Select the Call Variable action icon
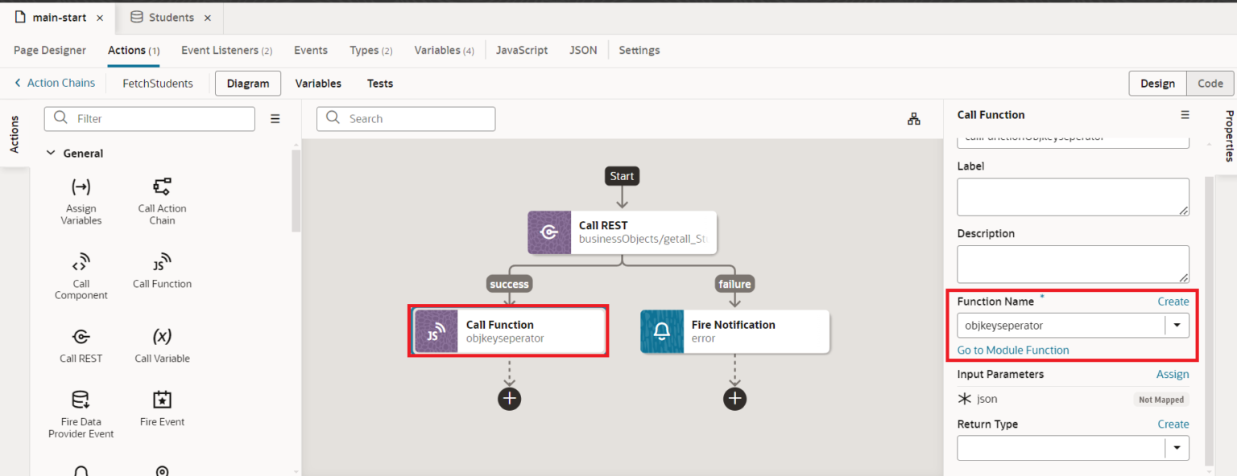 click(x=162, y=337)
